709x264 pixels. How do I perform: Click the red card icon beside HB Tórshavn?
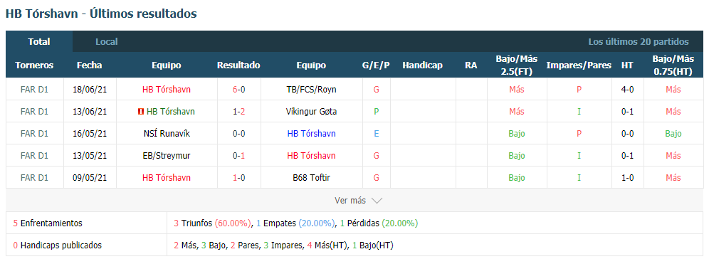142,112
